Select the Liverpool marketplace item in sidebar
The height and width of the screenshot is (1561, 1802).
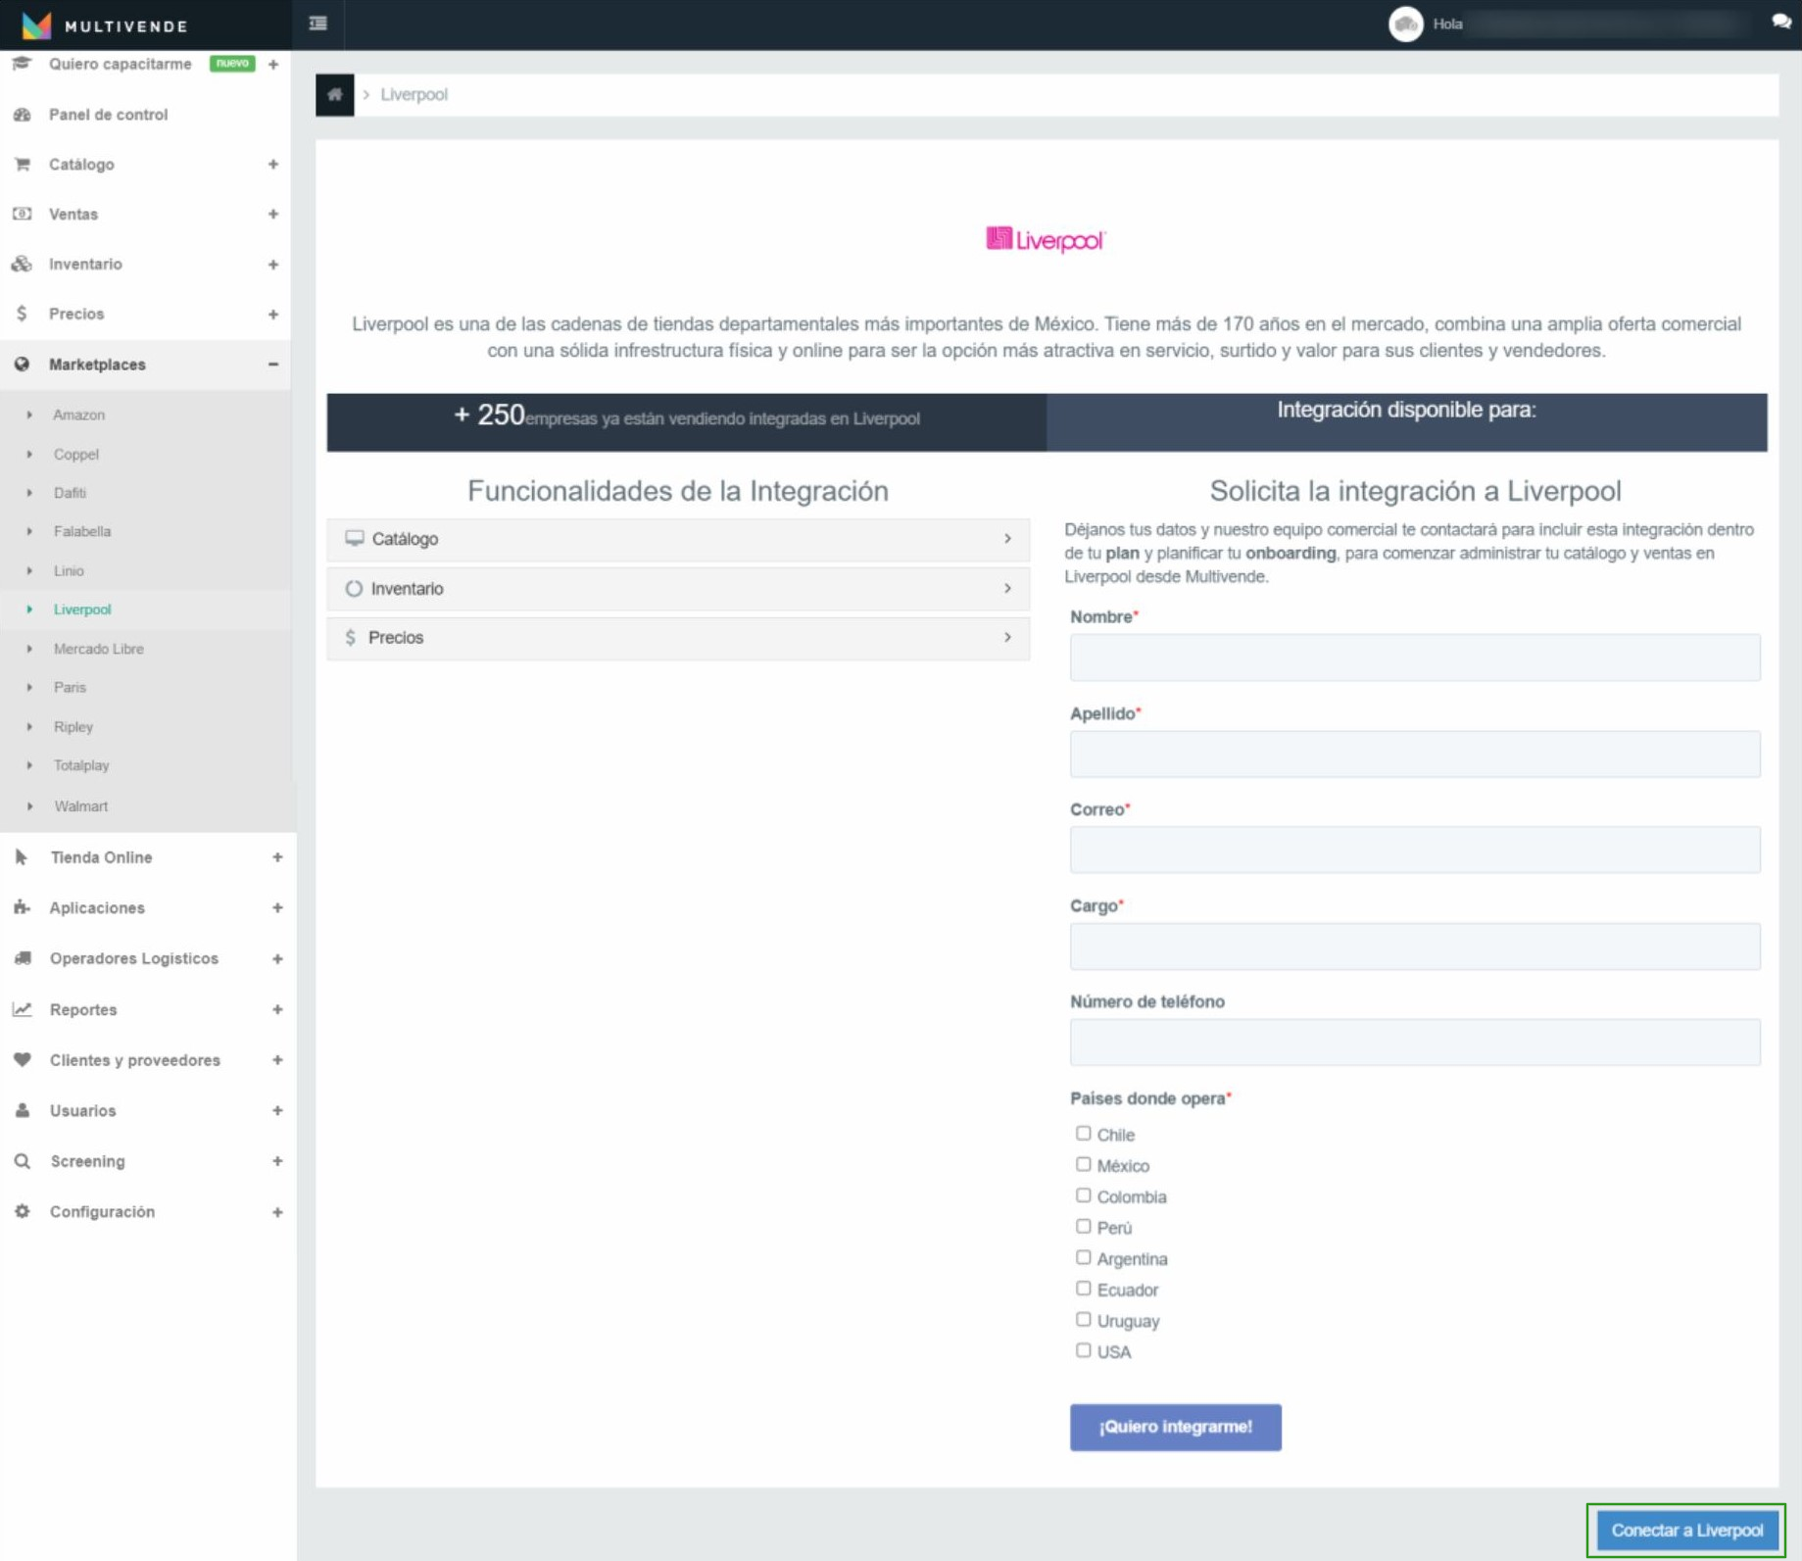(82, 610)
